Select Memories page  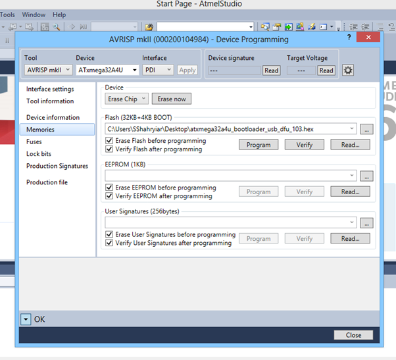(x=57, y=130)
